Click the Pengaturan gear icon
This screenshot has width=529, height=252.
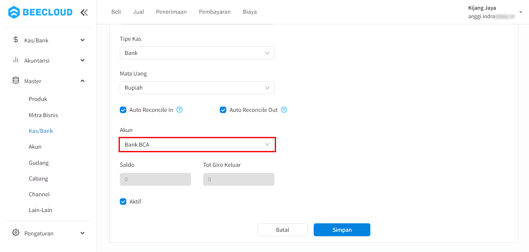coord(16,233)
